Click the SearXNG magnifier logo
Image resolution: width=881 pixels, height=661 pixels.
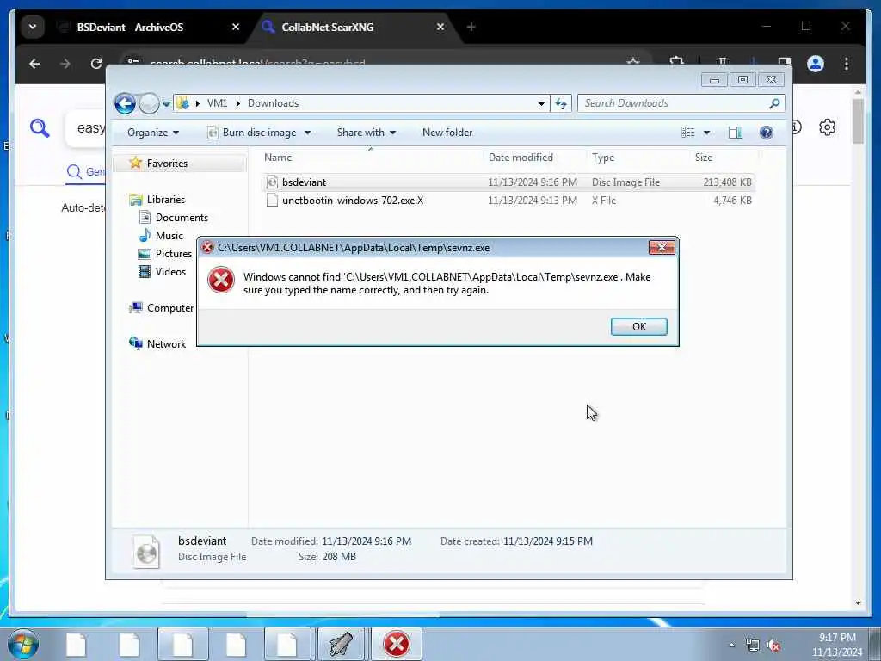(40, 128)
